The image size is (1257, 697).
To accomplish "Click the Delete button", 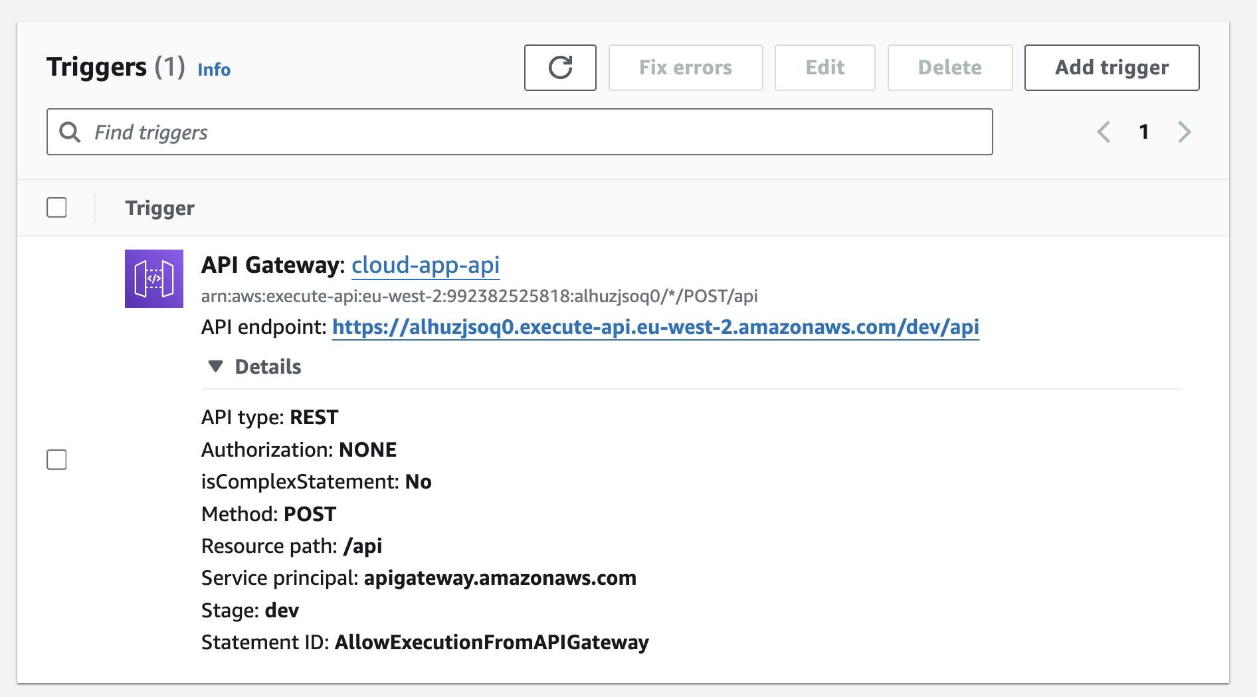I will point(950,68).
